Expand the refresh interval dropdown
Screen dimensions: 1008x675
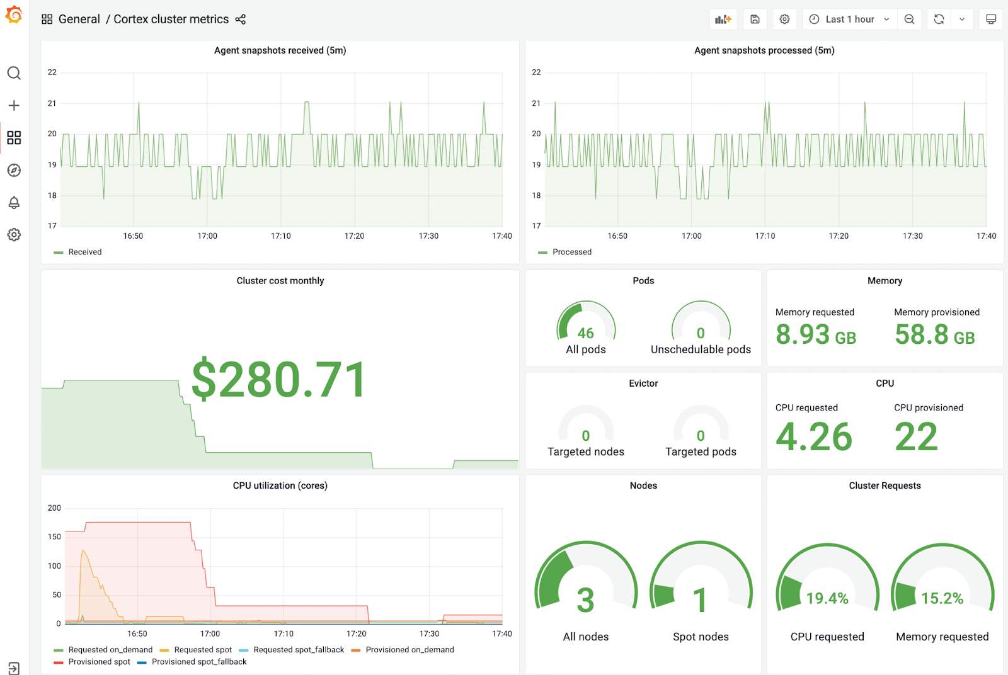click(x=962, y=20)
